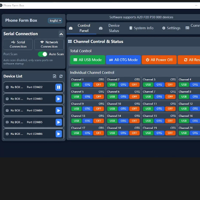Set Channel 8 to USB
The height and width of the screenshot is (200, 200).
[x=184, y=97]
